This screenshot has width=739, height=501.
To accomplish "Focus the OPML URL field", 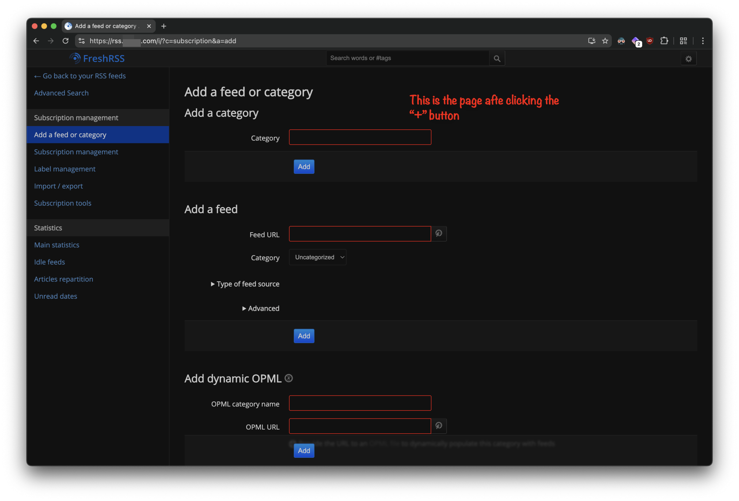I will (360, 426).
